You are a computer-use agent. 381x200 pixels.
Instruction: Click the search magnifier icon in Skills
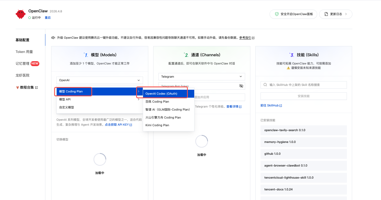point(265,85)
